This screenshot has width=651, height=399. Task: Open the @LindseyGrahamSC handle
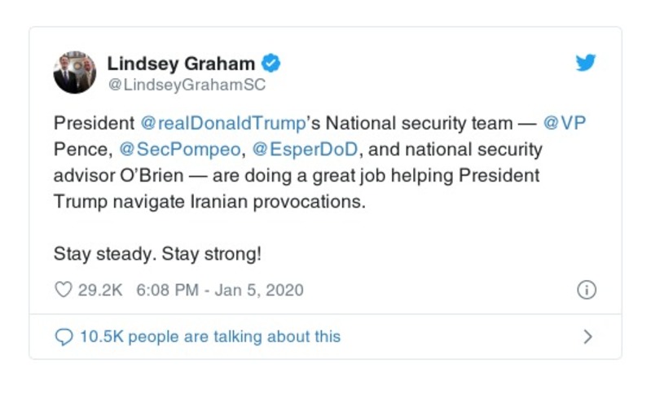coord(187,85)
